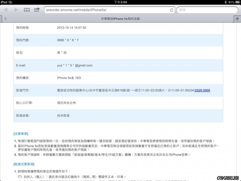Tap the [注意事項] heading
241x181 pixels.
(x=21, y=134)
